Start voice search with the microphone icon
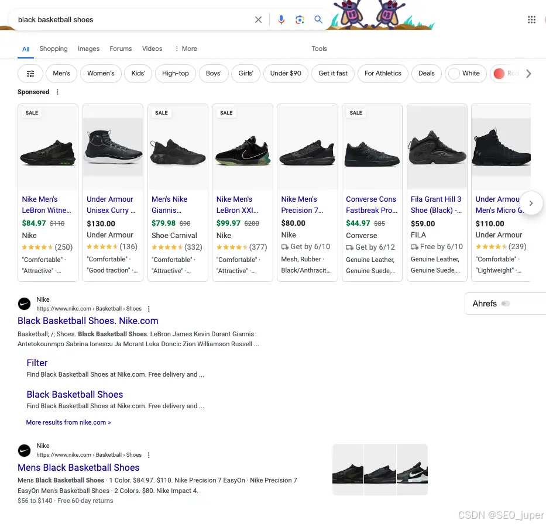546x524 pixels. 281,20
